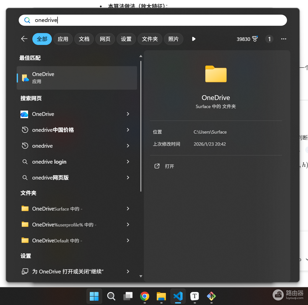Click the open external icon next to 打开
The width and height of the screenshot is (308, 305).
157,166
